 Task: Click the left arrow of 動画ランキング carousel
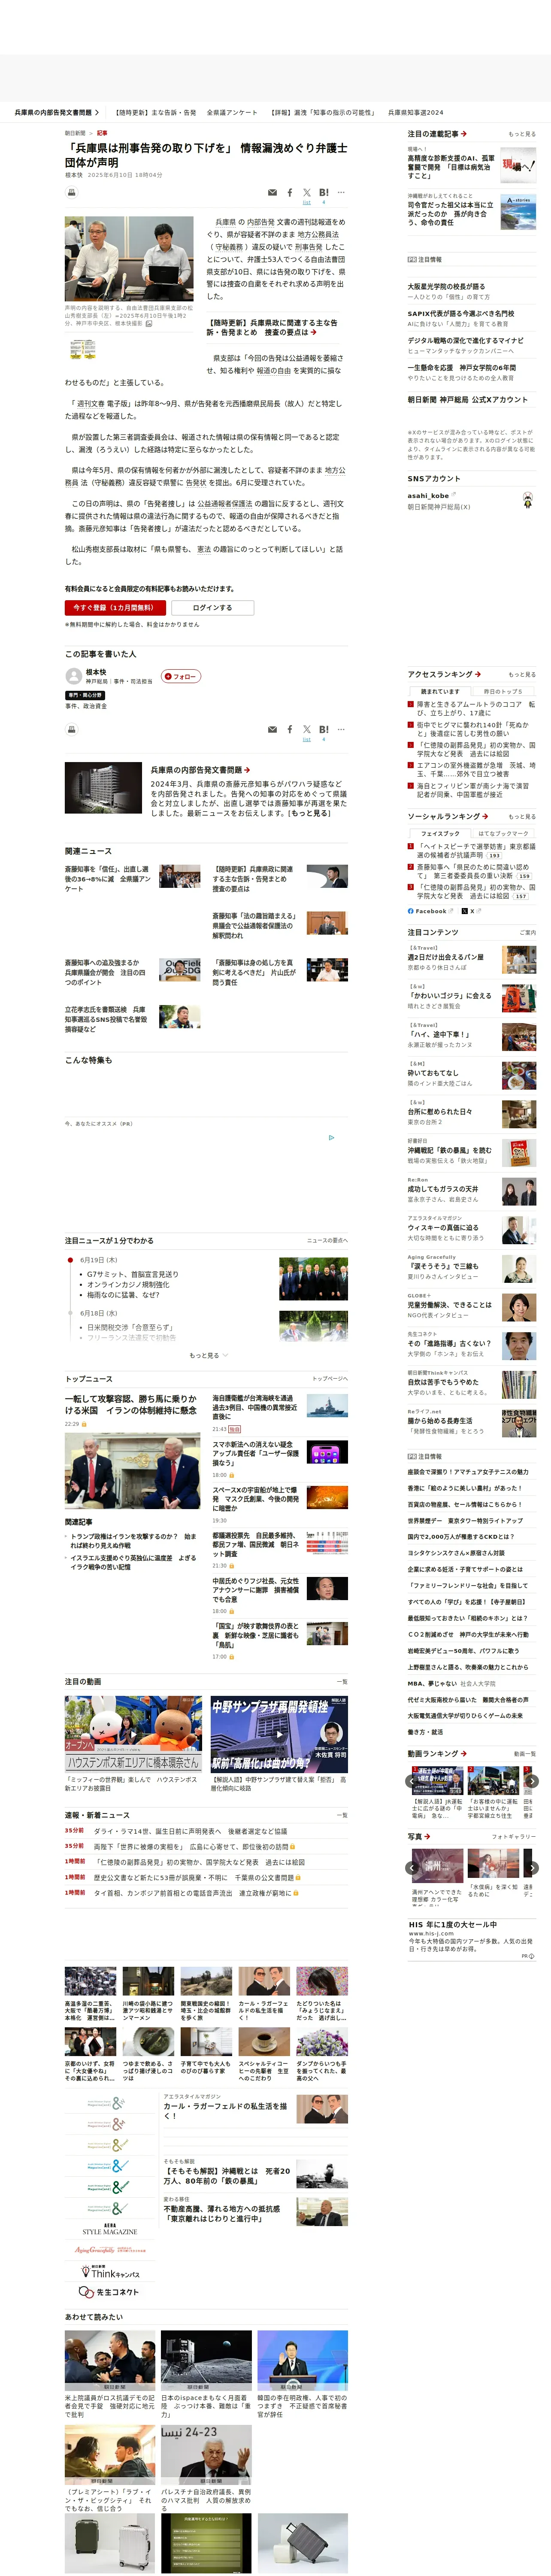412,1780
